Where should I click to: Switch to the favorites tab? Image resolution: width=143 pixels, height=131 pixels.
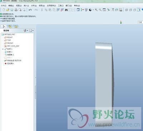[x=16, y=26]
